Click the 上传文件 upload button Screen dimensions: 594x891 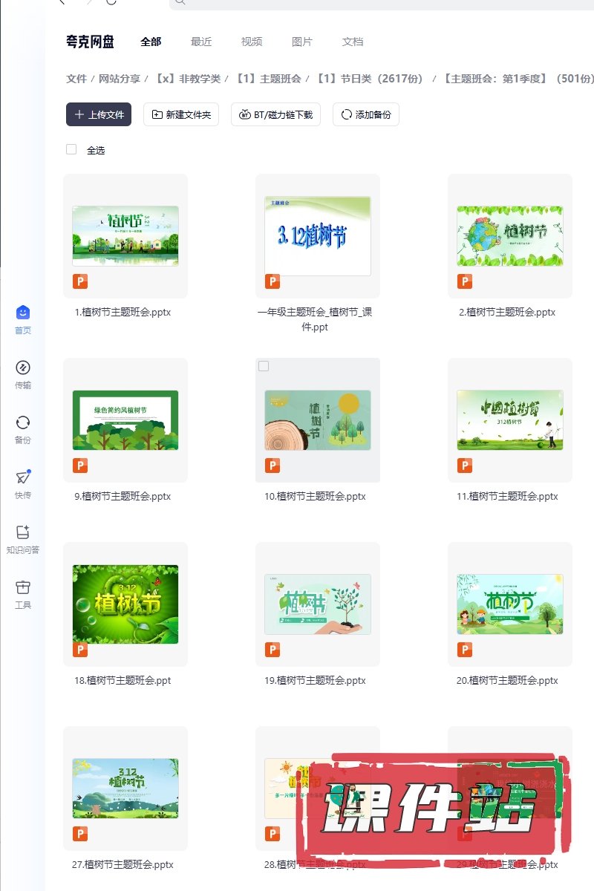point(99,114)
